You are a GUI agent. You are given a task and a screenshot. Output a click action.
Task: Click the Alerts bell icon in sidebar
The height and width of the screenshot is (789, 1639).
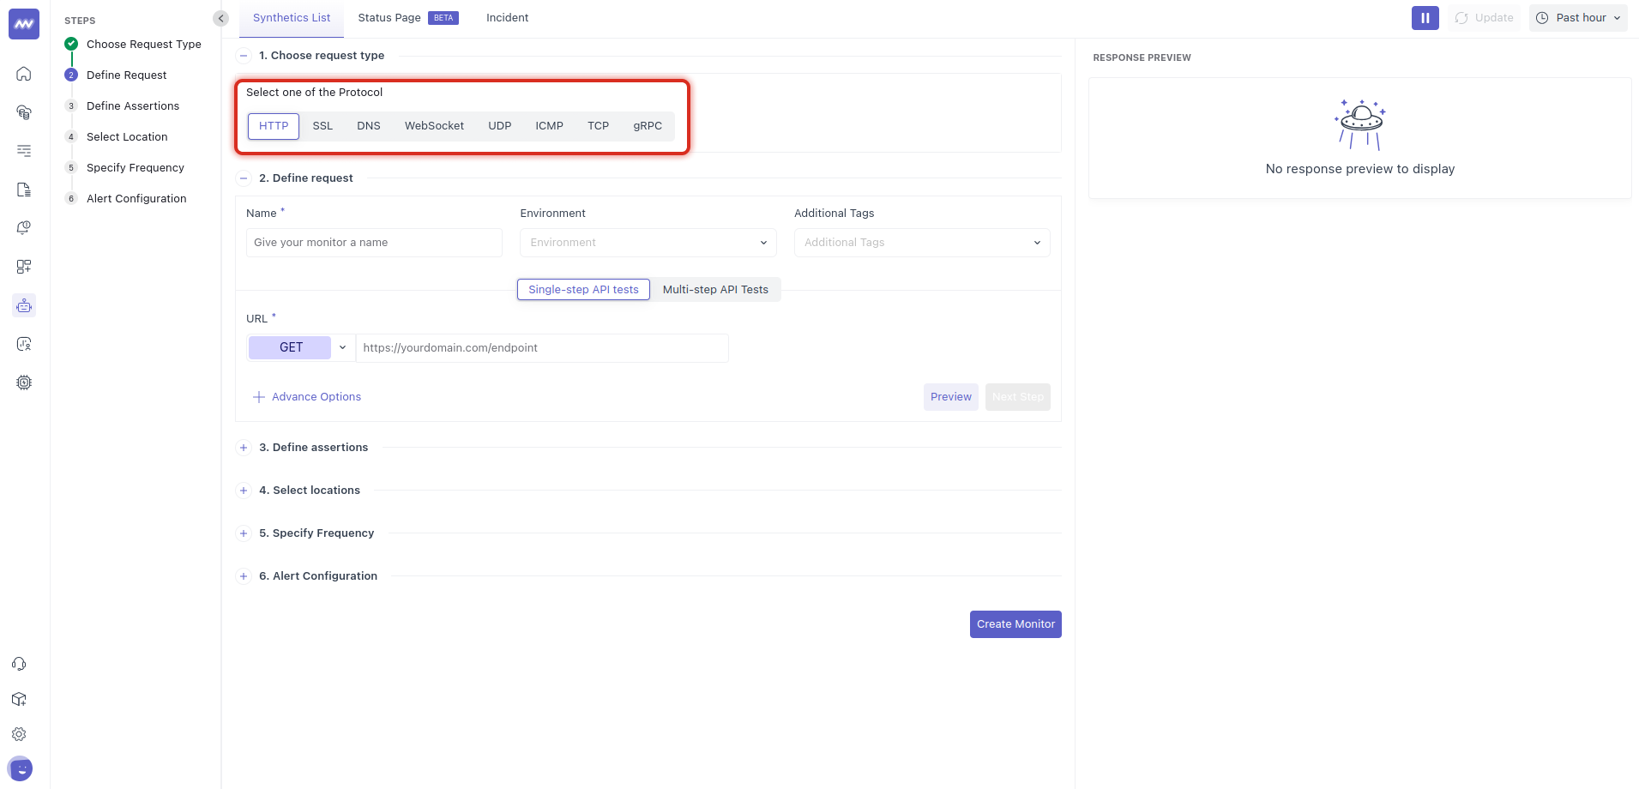[23, 228]
